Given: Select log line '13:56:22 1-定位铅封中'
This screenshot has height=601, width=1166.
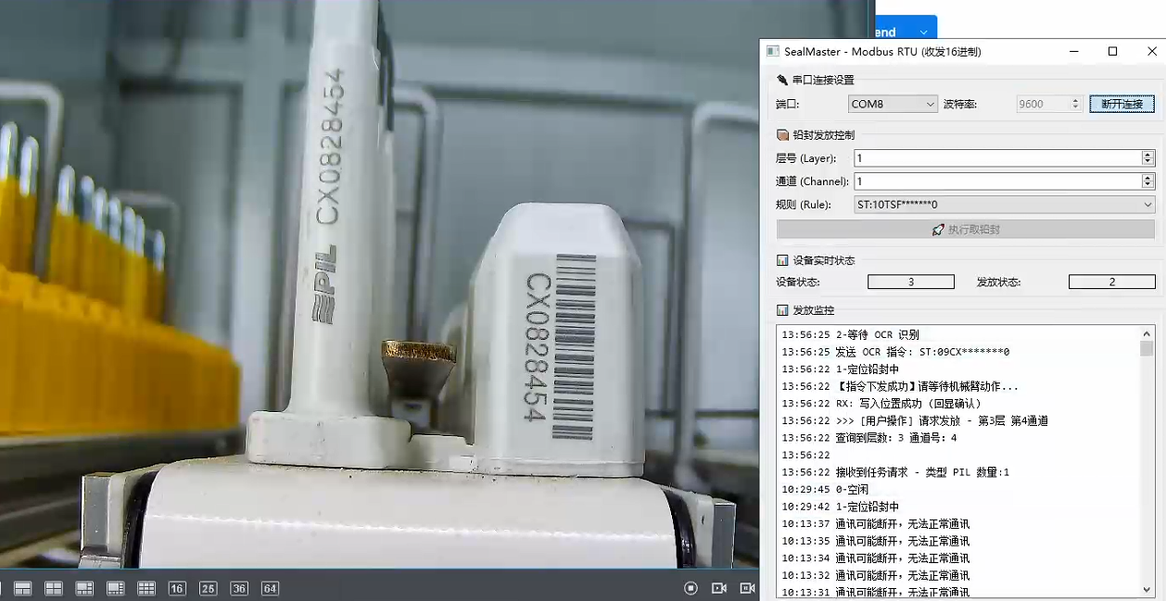Looking at the screenshot, I should [x=841, y=369].
